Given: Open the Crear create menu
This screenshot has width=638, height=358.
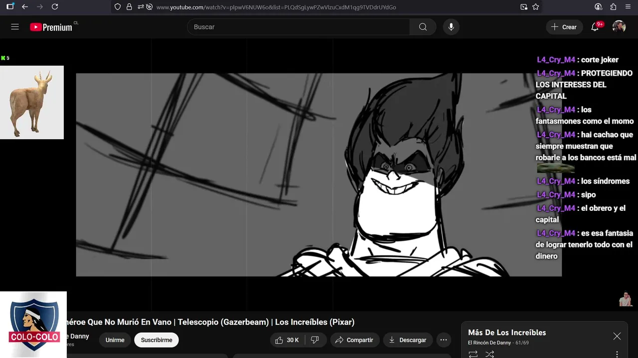Looking at the screenshot, I should click(564, 27).
